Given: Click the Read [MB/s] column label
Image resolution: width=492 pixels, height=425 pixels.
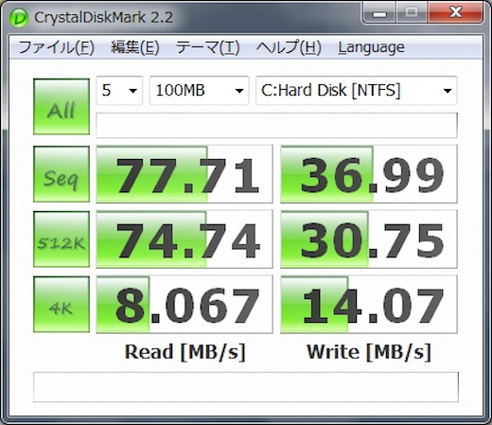Looking at the screenshot, I should point(184,352).
